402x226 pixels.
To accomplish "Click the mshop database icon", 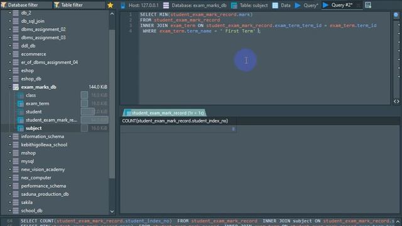I will click(16, 153).
